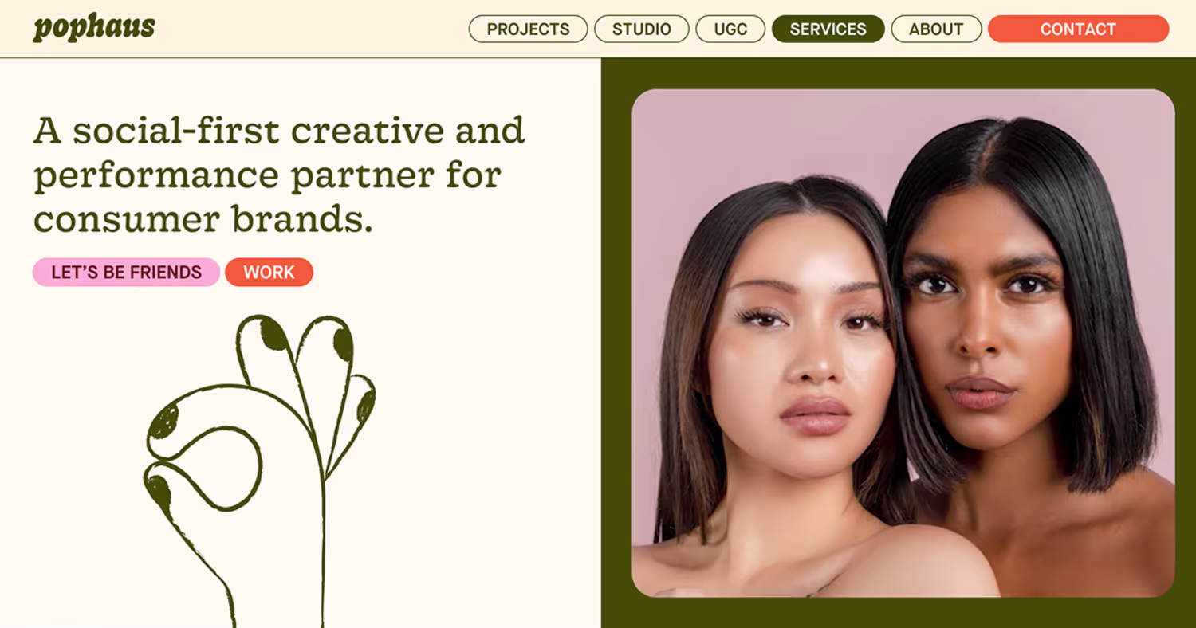The width and height of the screenshot is (1196, 628).
Task: Open the WORK button below the headline
Action: coord(269,272)
